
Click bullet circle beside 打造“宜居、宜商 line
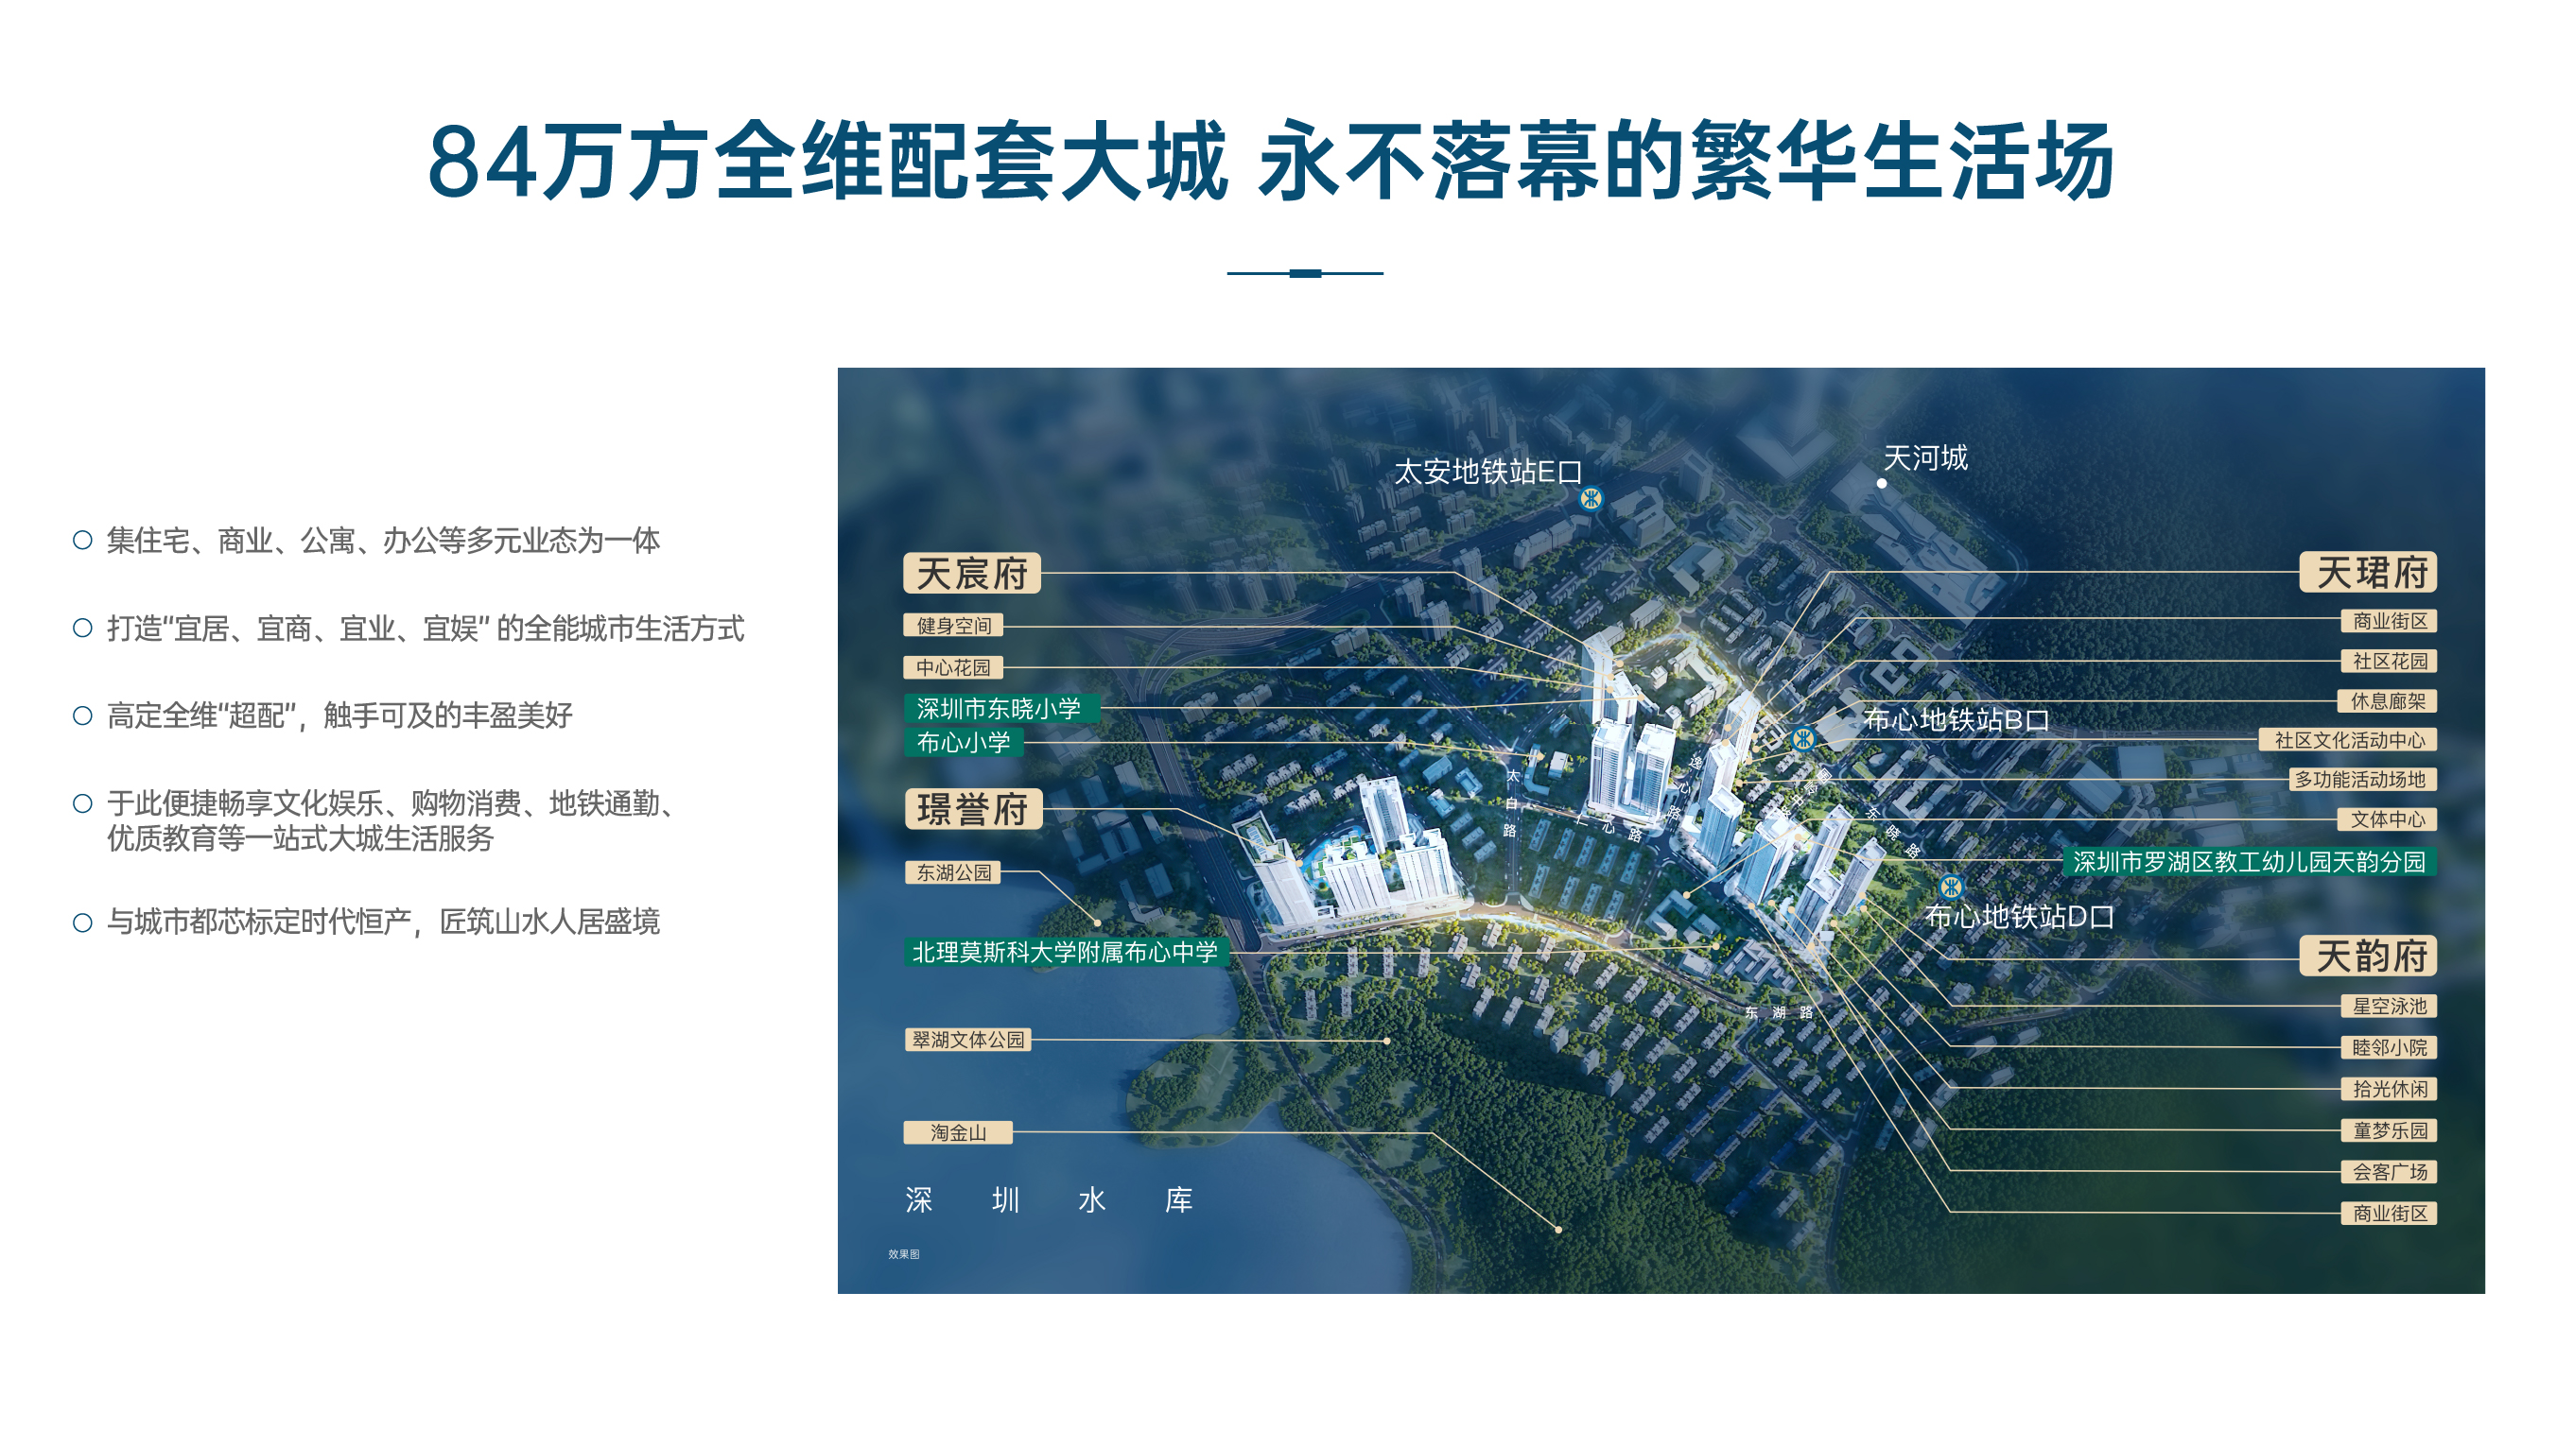[x=83, y=629]
